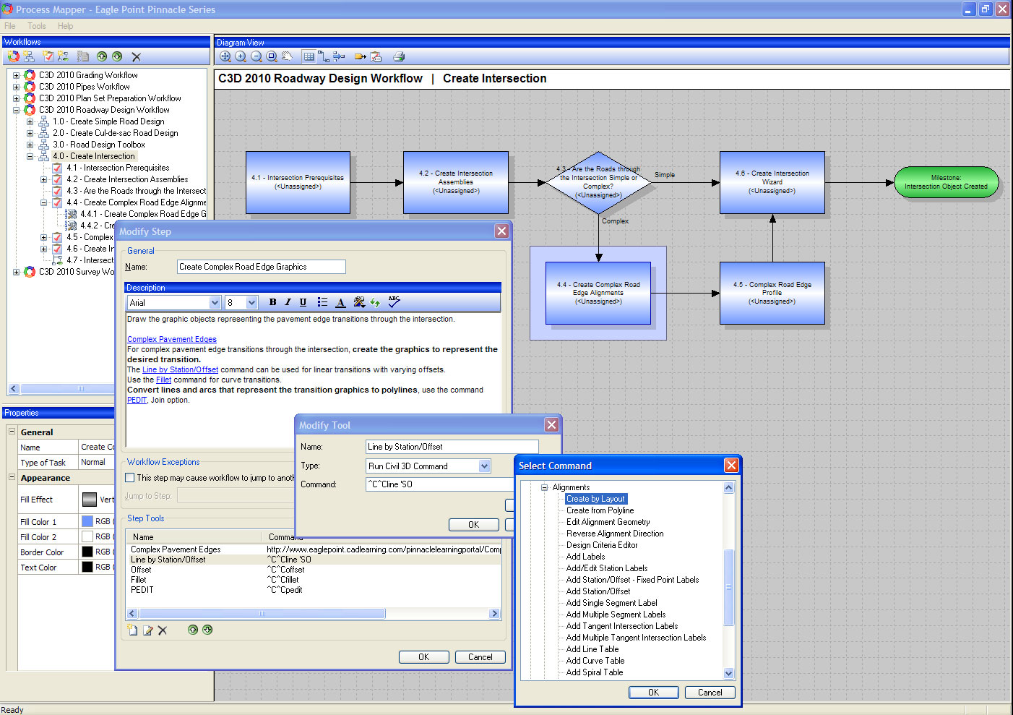The width and height of the screenshot is (1013, 715).
Task: Click Cancel in Select Command dialog
Action: pyautogui.click(x=710, y=693)
